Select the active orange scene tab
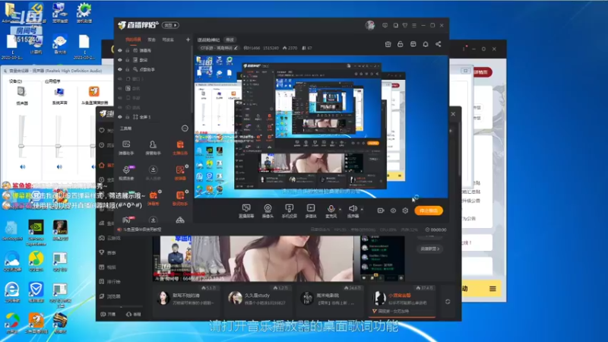This screenshot has width=608, height=342. pos(133,40)
